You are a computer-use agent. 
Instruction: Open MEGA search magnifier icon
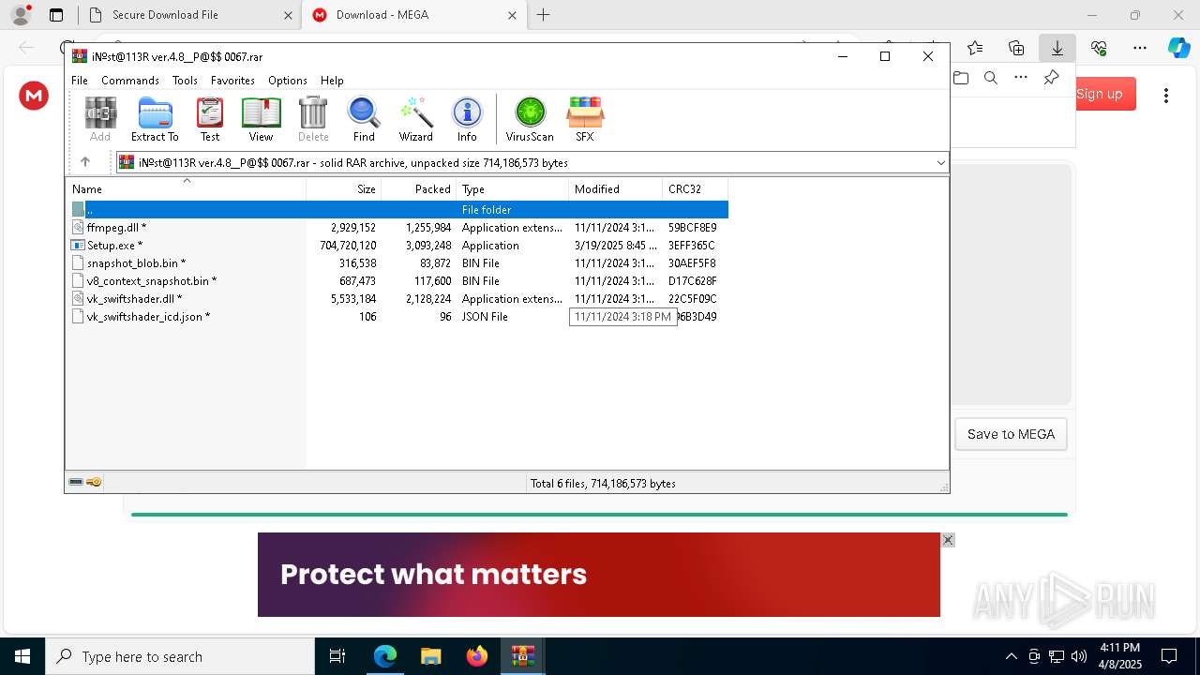tap(991, 78)
